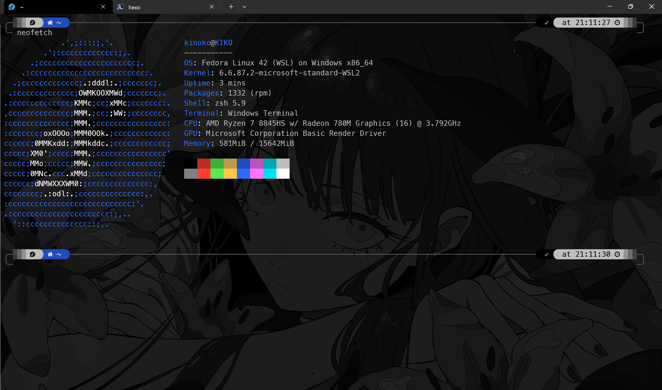Click Fedora logo in the second prompt
The image size is (662, 390).
[x=33, y=254]
